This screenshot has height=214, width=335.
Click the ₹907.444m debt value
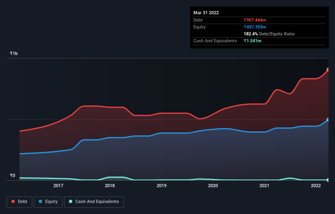(x=255, y=20)
